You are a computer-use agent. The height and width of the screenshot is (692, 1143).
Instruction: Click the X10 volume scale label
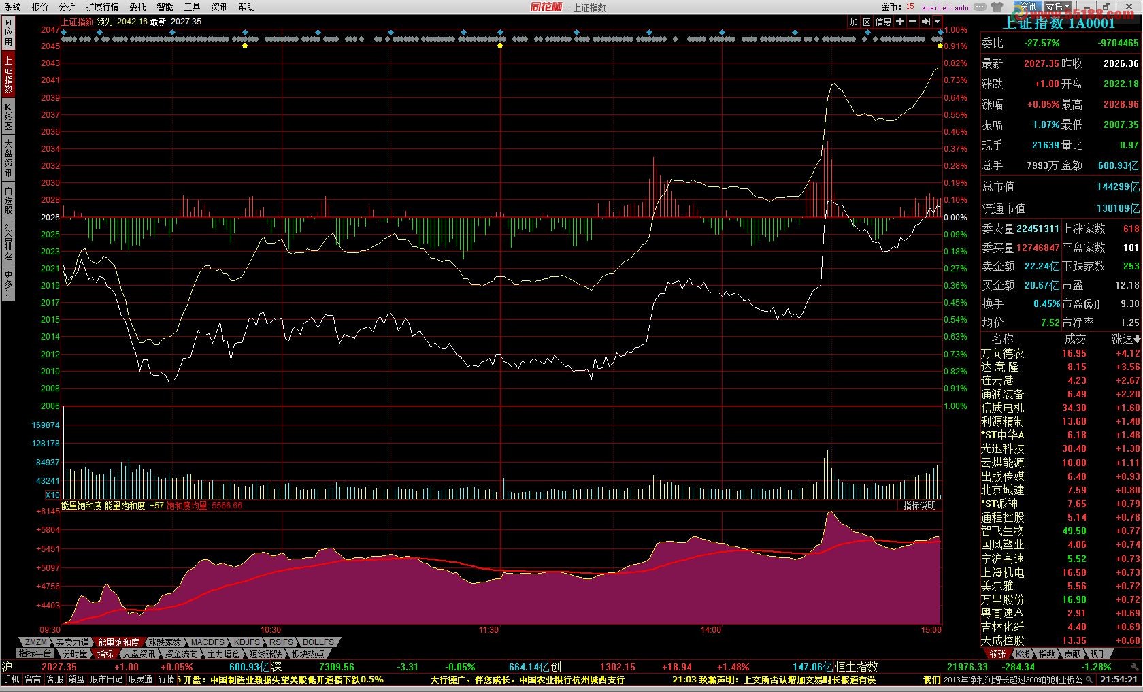coord(52,495)
